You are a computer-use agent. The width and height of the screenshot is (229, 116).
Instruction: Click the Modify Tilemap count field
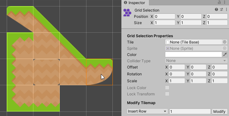click(x=190, y=112)
